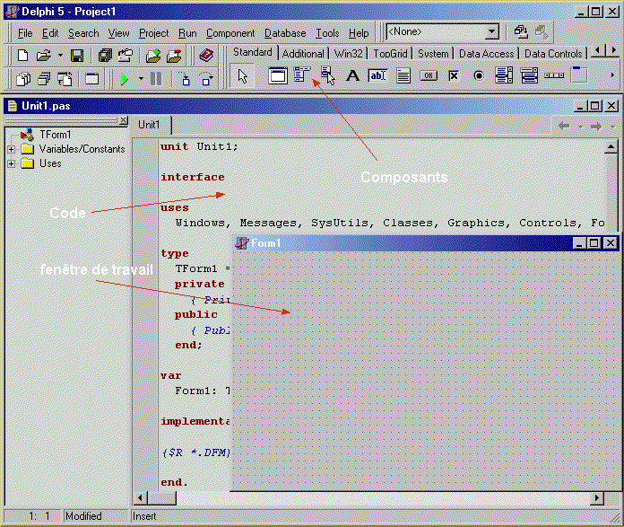Select the ComboBox component icon

click(529, 75)
